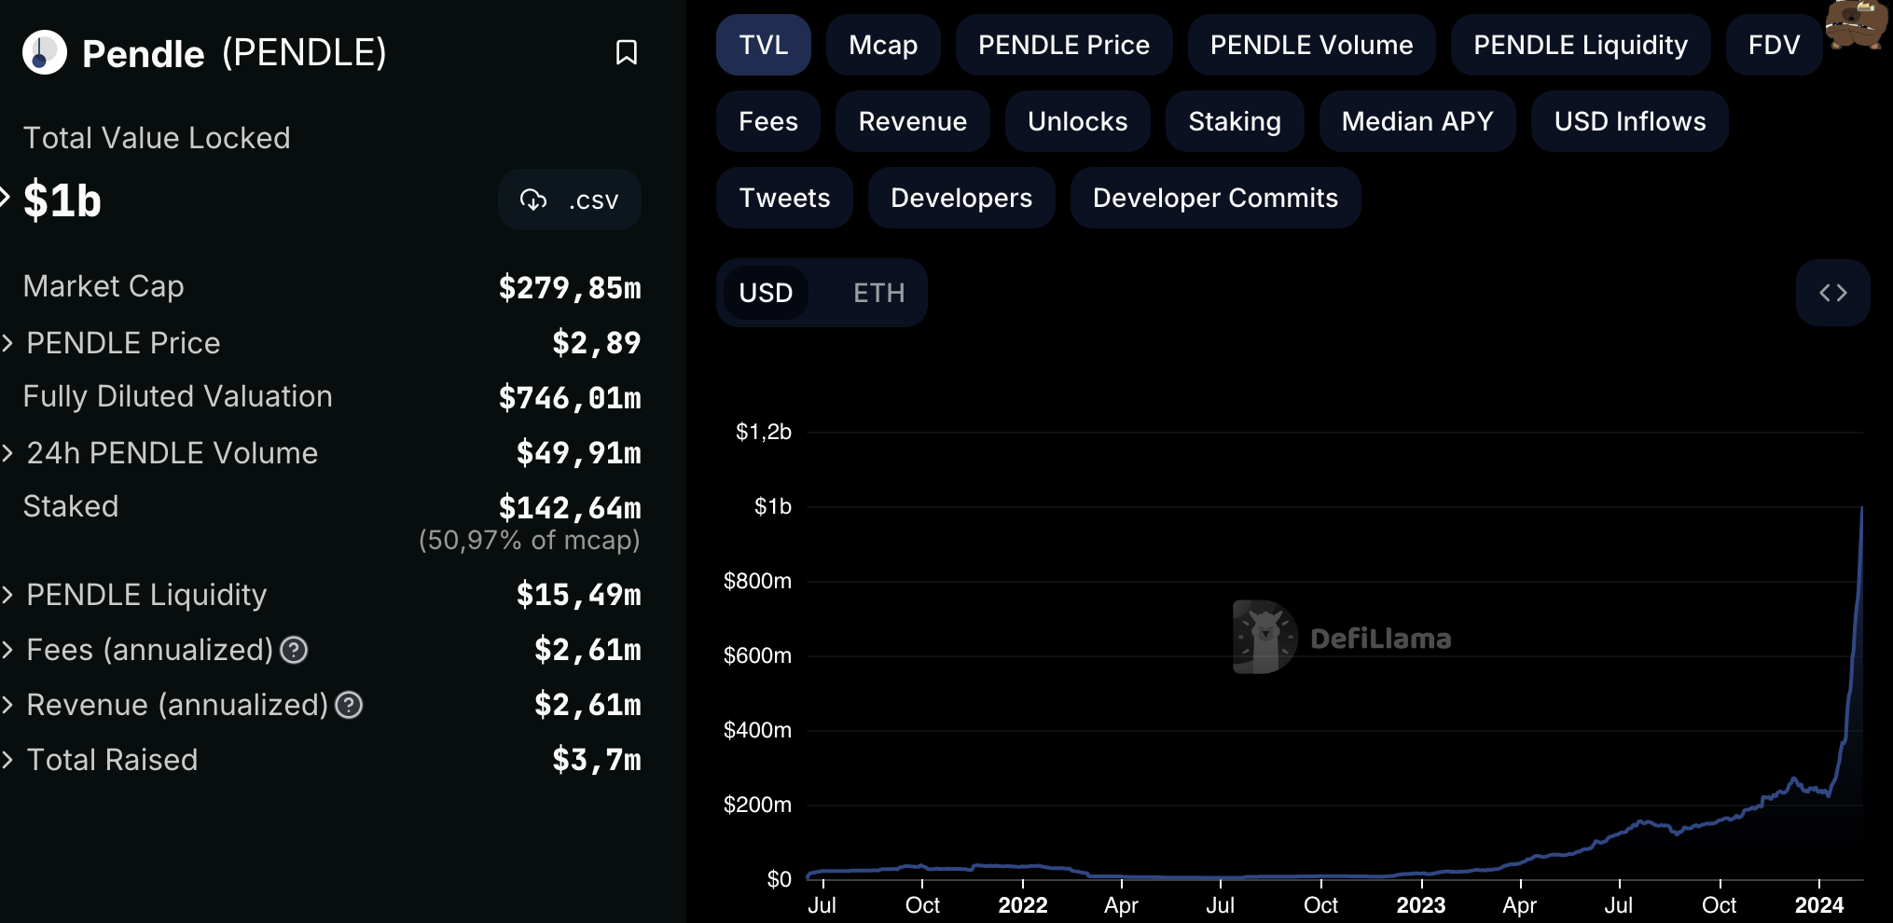Expand the Fees (annualized) row
The height and width of the screenshot is (923, 1893).
7,650
